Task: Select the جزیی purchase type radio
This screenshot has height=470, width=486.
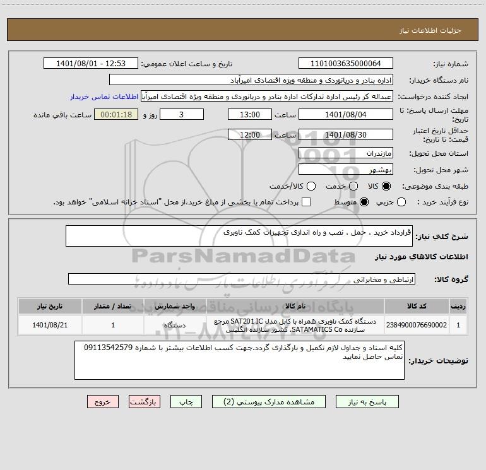Action: (x=401, y=202)
